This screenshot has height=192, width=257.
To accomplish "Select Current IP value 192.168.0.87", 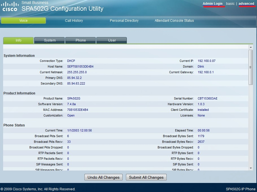I will pyautogui.click(x=206, y=61).
